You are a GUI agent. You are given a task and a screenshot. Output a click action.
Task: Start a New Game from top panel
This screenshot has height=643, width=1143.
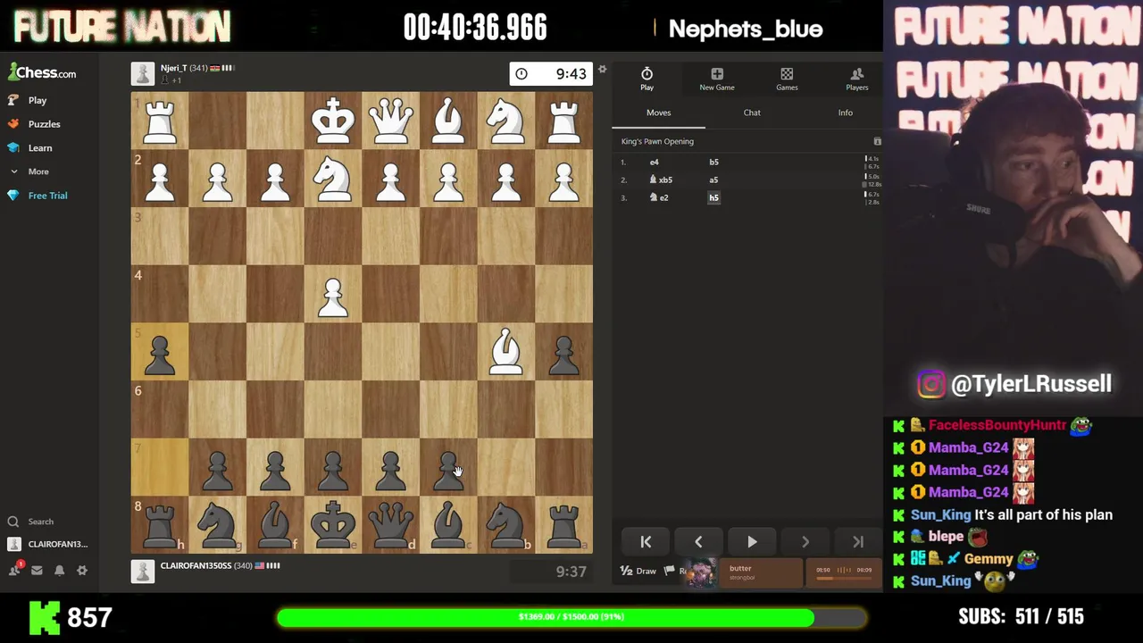(717, 79)
